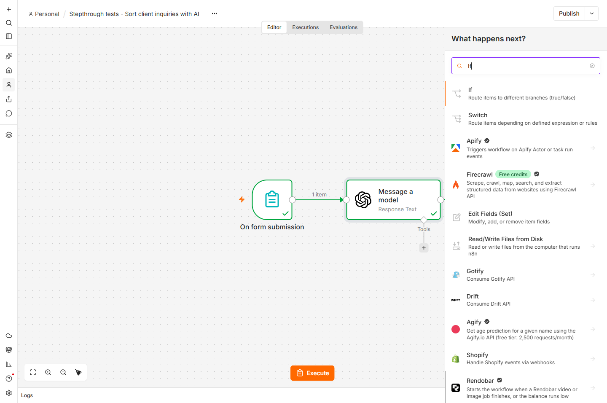Open the Personal breadcrumb link
Image resolution: width=607 pixels, height=403 pixels.
[44, 14]
